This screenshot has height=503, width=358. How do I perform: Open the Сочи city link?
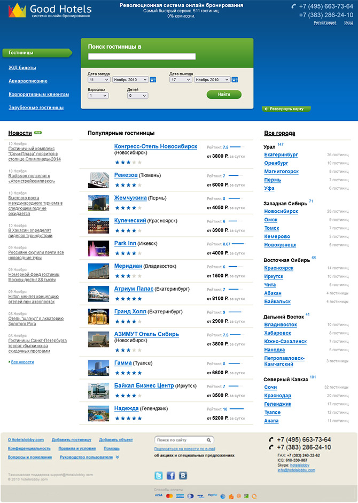point(270,387)
